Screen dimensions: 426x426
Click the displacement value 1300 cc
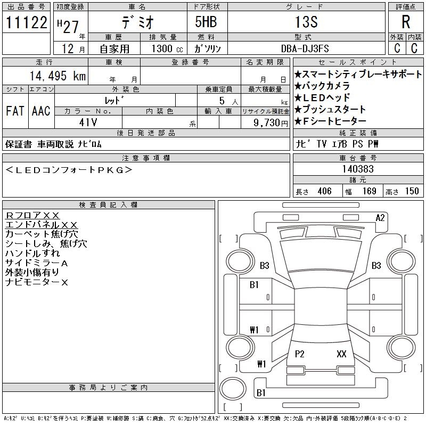(x=167, y=48)
